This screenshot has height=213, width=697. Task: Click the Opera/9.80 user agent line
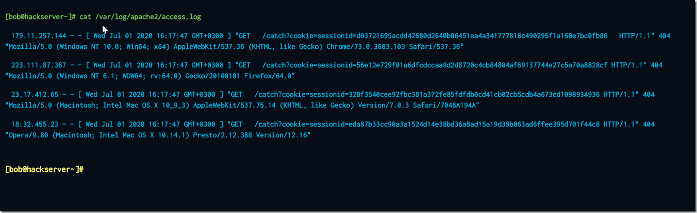158,135
